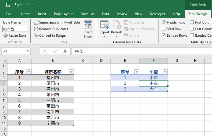Open the Developer tab
This screenshot has height=136, width=212.
(157, 14)
